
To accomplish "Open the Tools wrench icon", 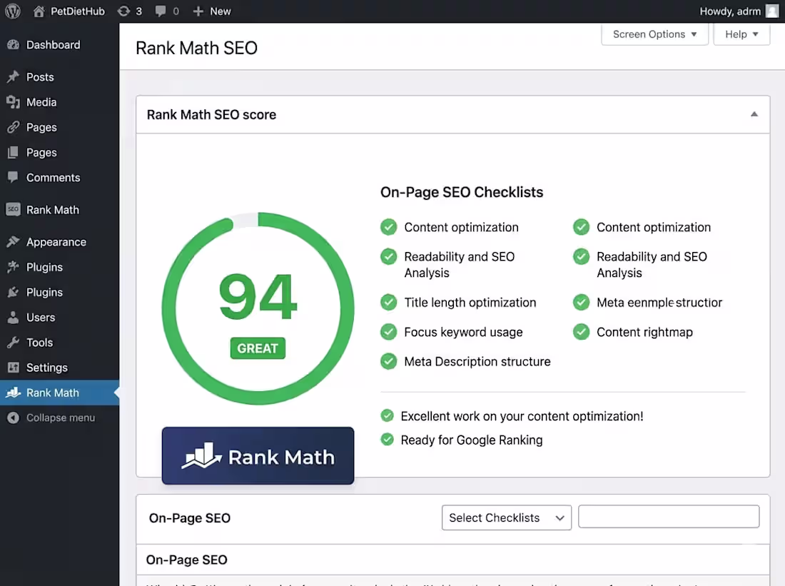I will 14,342.
